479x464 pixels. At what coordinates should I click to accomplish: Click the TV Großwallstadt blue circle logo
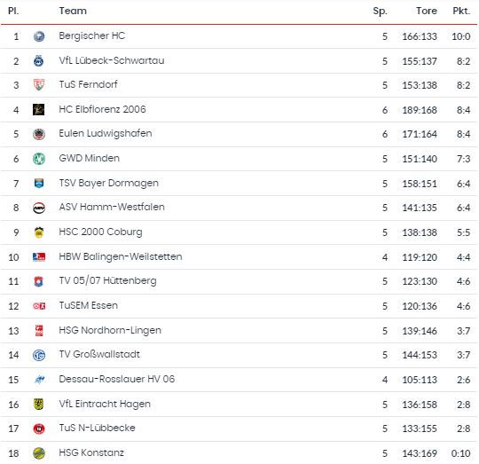point(39,355)
